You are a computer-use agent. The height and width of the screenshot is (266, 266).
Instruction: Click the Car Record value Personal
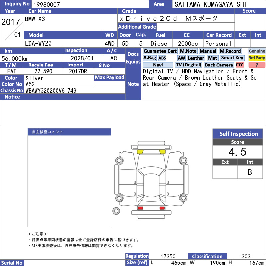pyautogui.click(x=218, y=44)
